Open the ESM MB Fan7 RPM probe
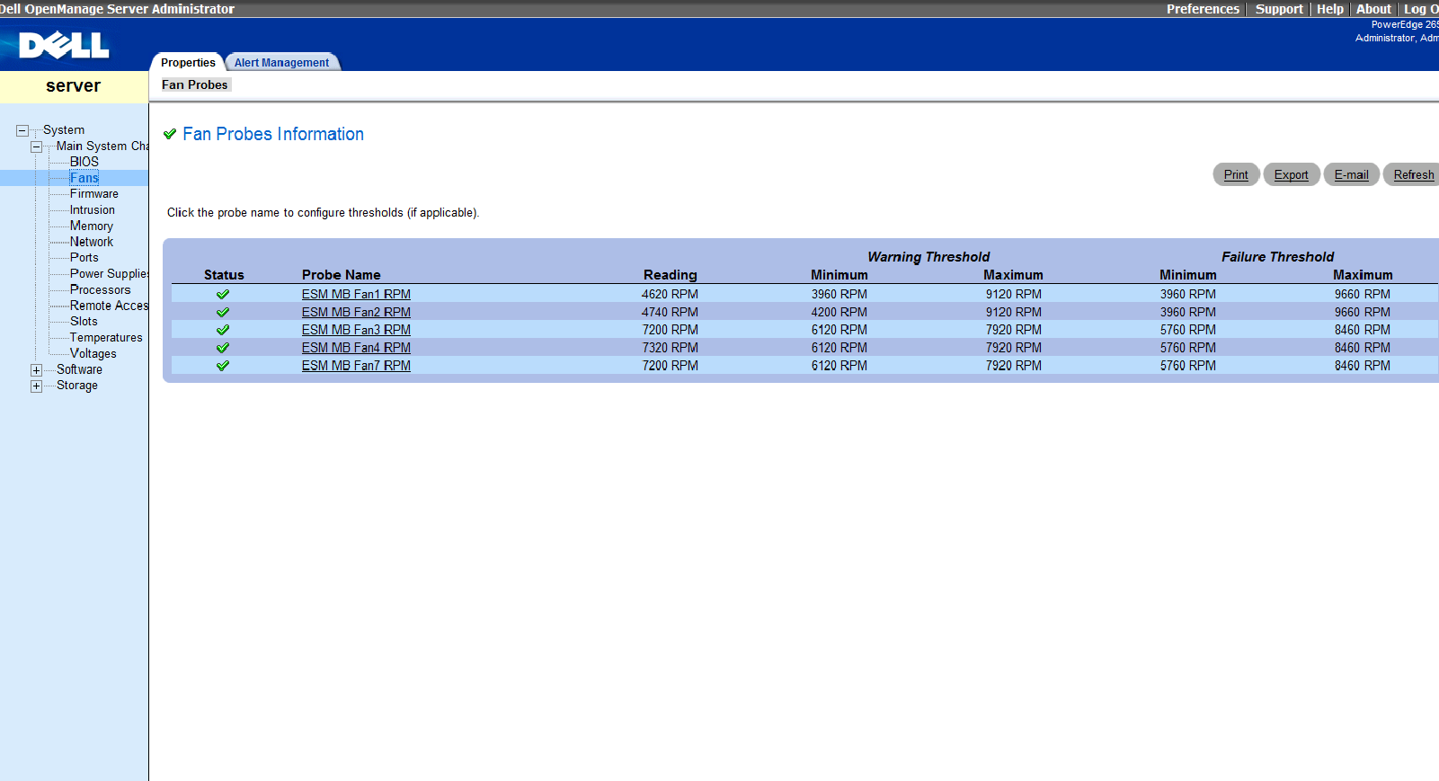Screen dimensions: 1439x781 coord(356,366)
